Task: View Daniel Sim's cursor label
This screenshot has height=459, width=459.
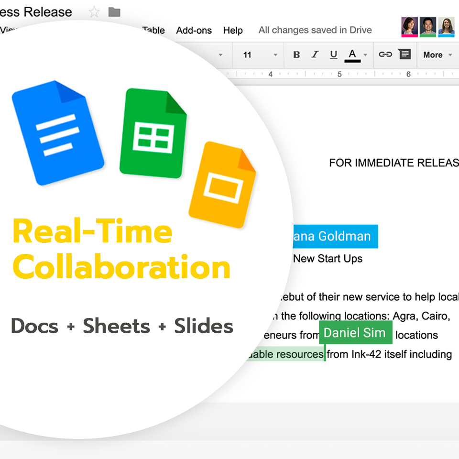Action: coord(355,333)
